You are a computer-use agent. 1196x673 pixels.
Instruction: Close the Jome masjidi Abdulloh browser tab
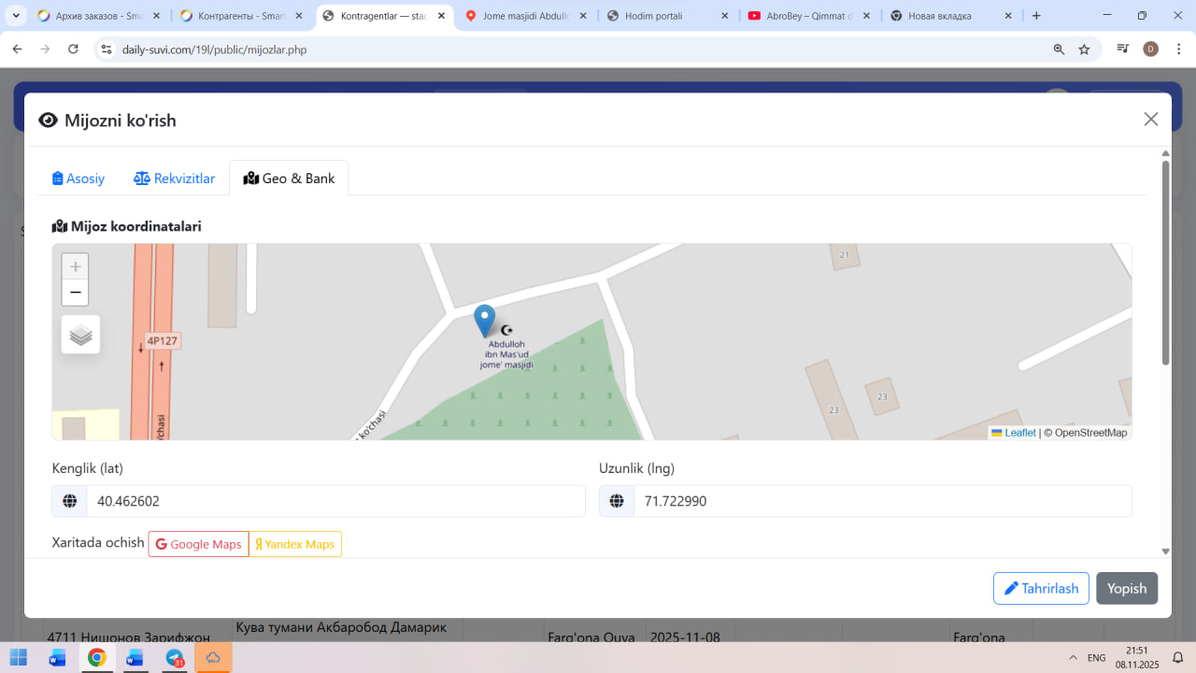(583, 16)
